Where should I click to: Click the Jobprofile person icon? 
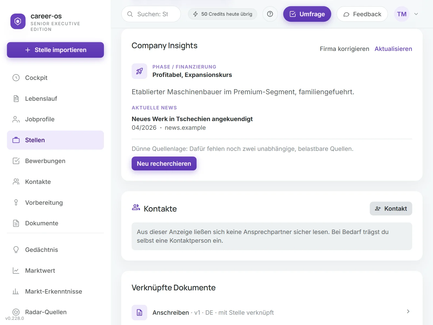point(16,119)
